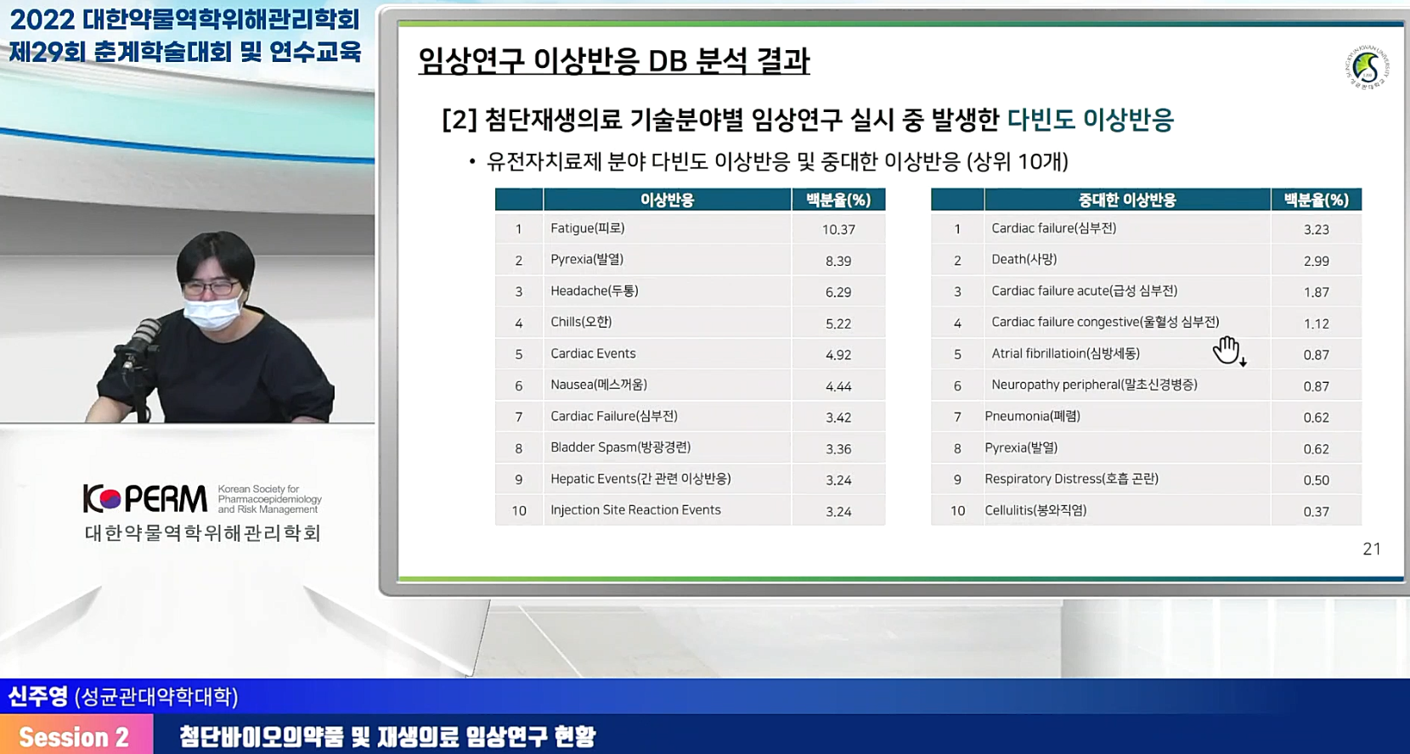The width and height of the screenshot is (1410, 754).
Task: Click the value 2.99
Action: pos(1317,261)
